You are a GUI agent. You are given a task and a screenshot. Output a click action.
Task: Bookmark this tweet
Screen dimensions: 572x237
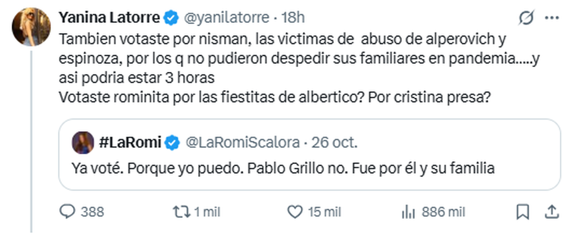click(523, 211)
